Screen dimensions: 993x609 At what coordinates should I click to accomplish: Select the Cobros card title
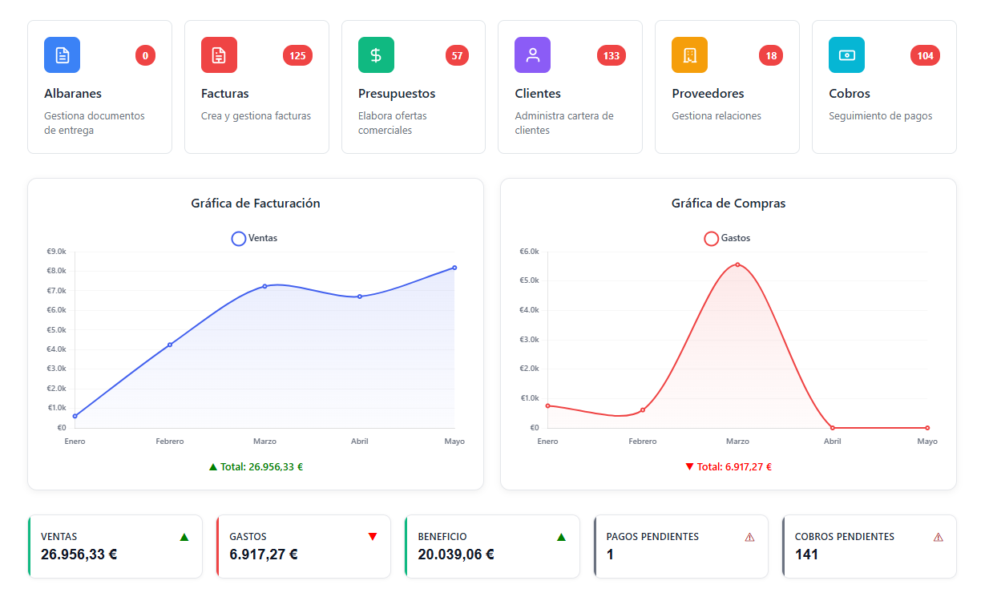click(850, 94)
